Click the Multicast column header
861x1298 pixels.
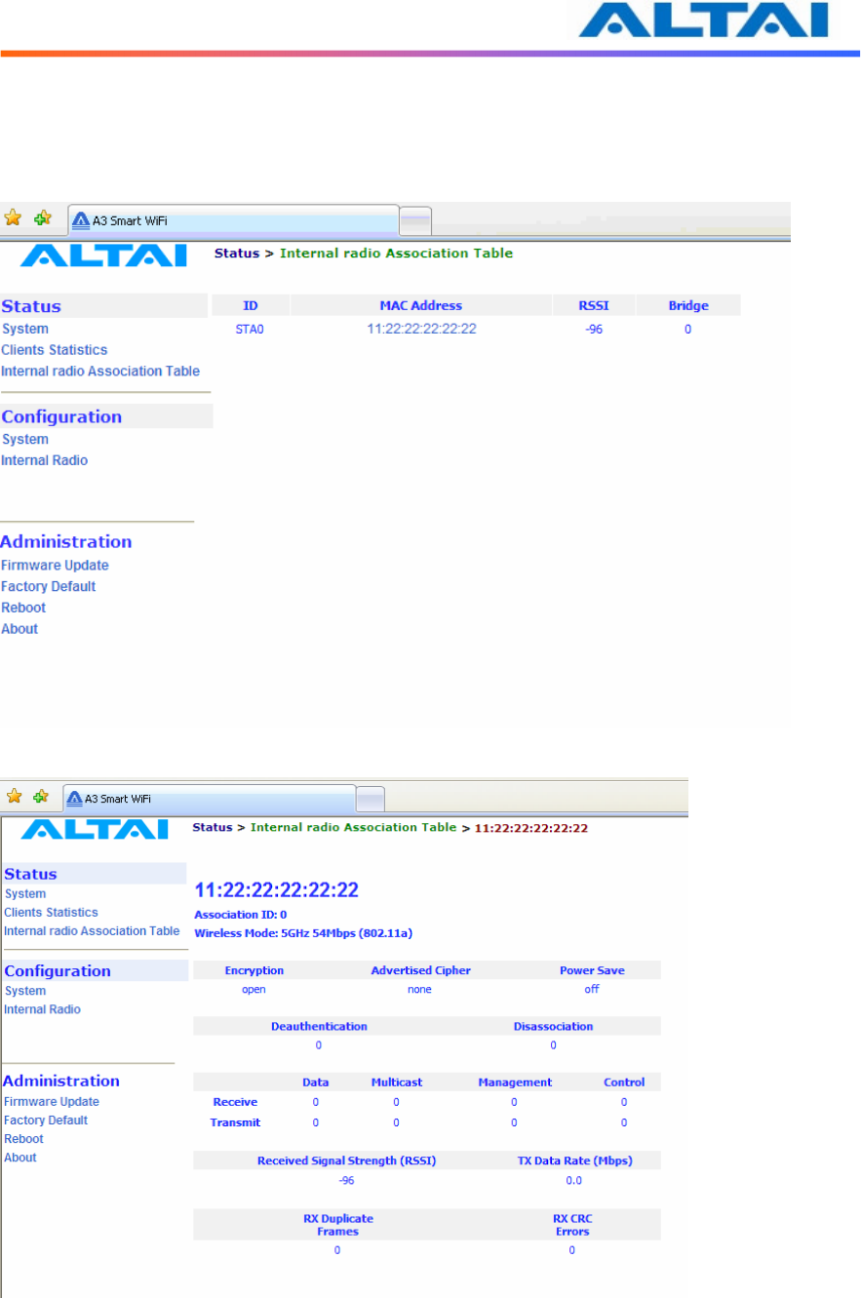[x=396, y=1082]
